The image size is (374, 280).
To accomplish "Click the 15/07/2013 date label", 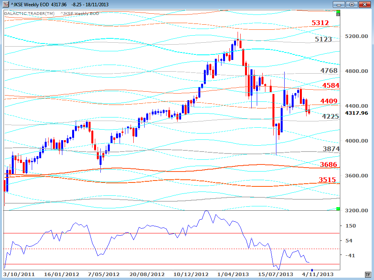I will (276, 274).
